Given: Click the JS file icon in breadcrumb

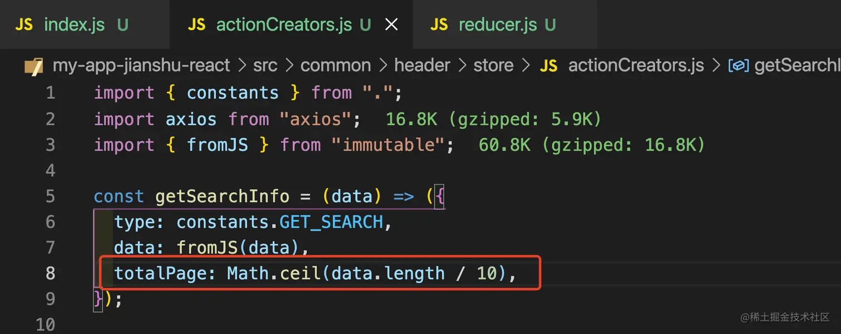Looking at the screenshot, I should pos(548,66).
